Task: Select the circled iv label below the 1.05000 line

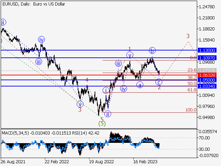Action: (x=124, y=89)
